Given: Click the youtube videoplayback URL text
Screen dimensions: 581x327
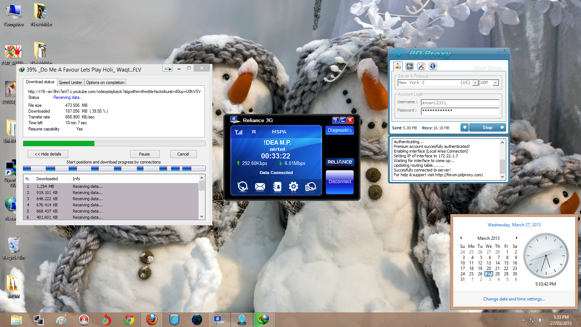Looking at the screenshot, I should (x=114, y=92).
